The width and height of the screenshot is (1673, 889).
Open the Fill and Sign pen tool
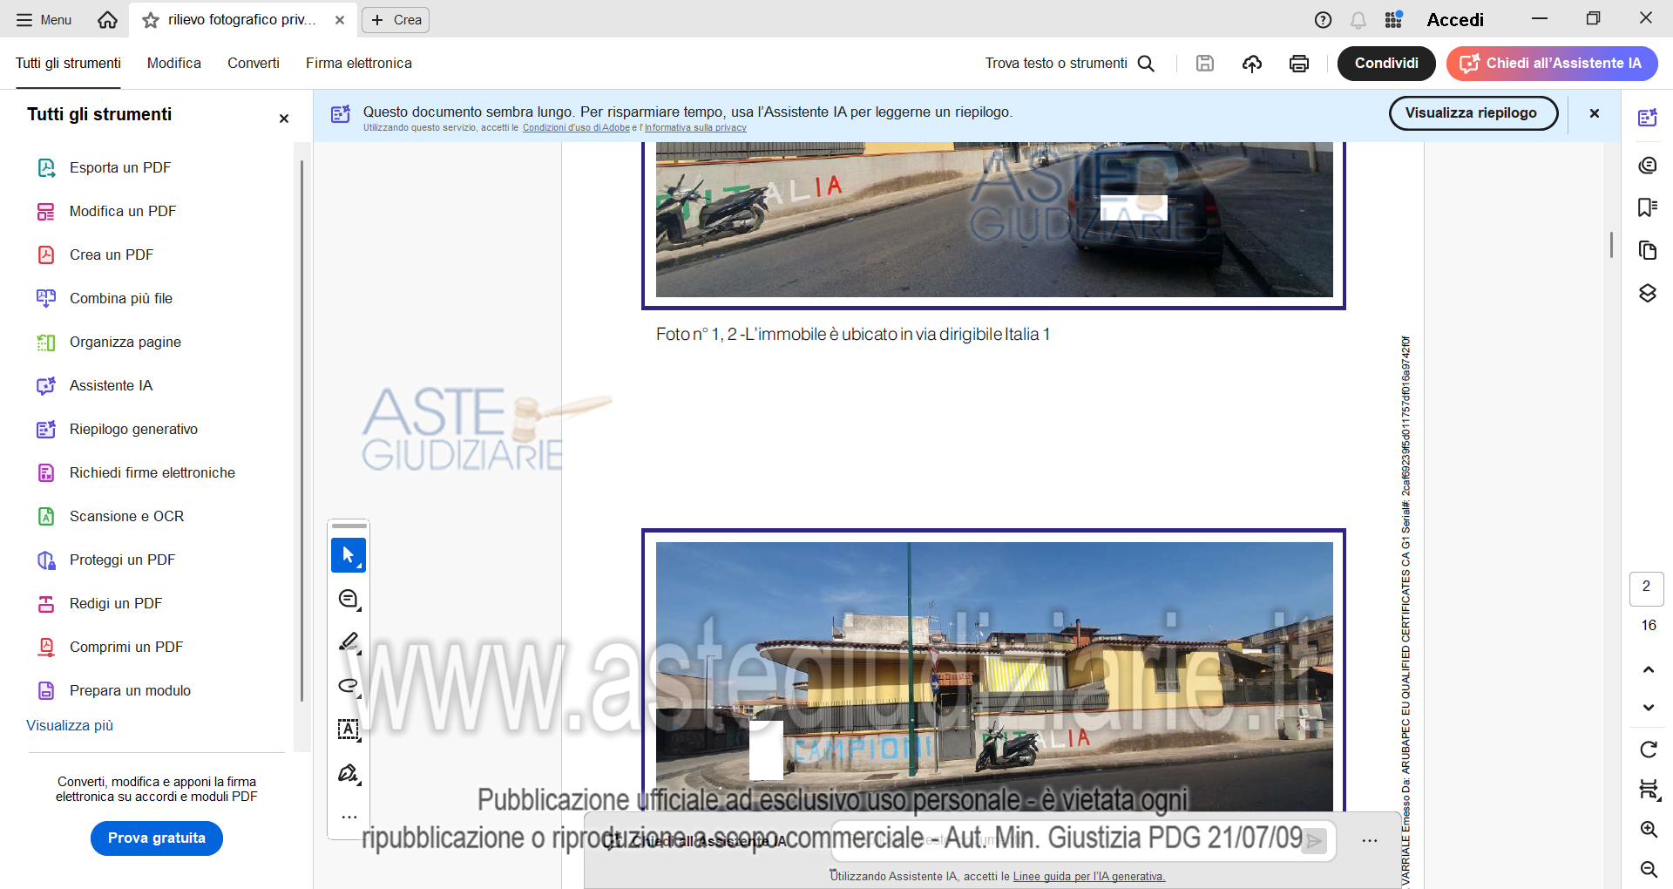(348, 774)
